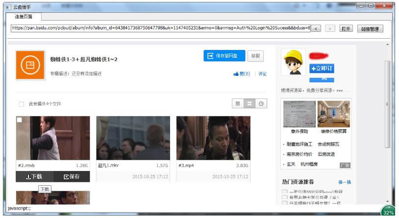Image resolution: width=399 pixels, height=218 pixels.
Task: Check the checkbox on #2.rmvb thumbnail
Action: [20, 120]
